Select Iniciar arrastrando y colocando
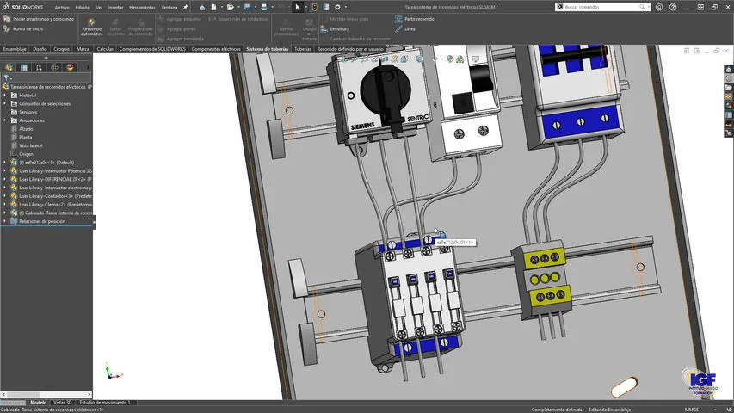The image size is (734, 413). tap(39, 19)
